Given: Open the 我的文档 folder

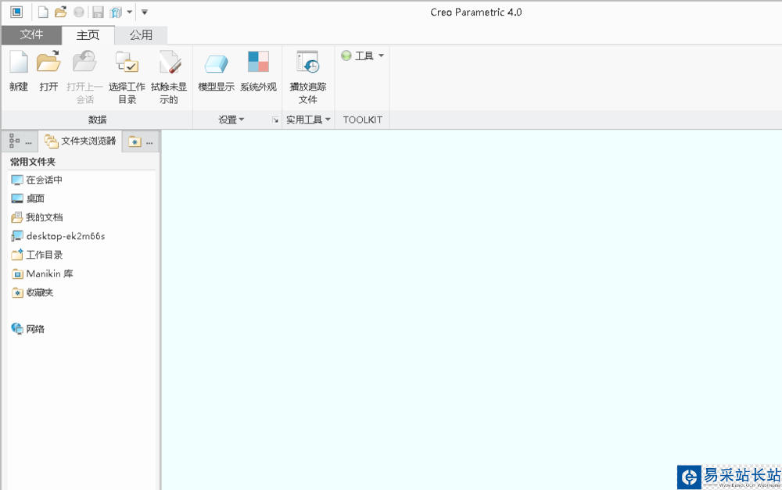Looking at the screenshot, I should [37, 217].
